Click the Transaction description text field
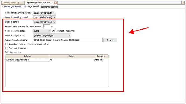186x104 pixels. click(x=68, y=40)
